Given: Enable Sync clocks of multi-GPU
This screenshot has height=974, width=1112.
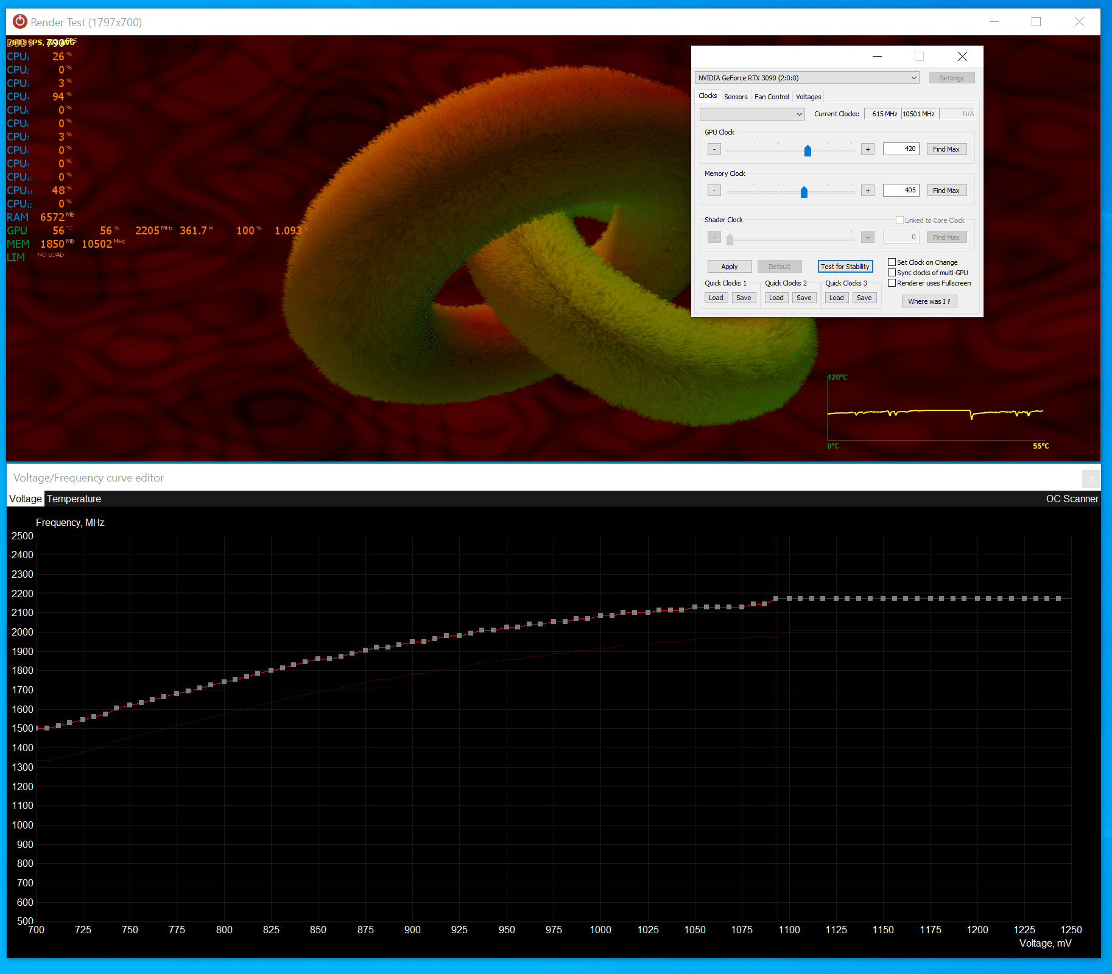Looking at the screenshot, I should pos(892,273).
